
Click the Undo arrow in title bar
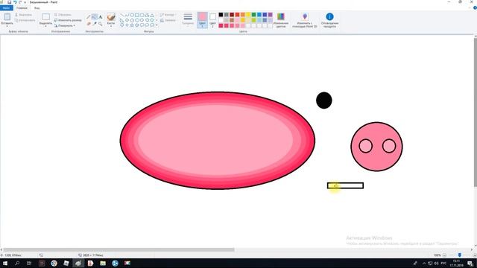(x=15, y=2)
